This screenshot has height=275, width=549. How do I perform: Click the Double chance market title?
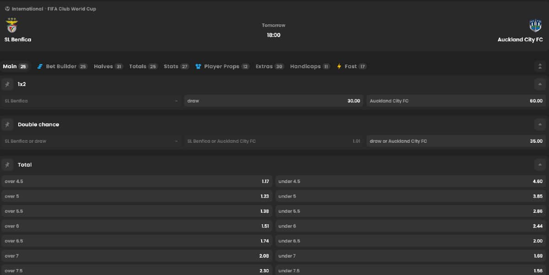pos(38,124)
